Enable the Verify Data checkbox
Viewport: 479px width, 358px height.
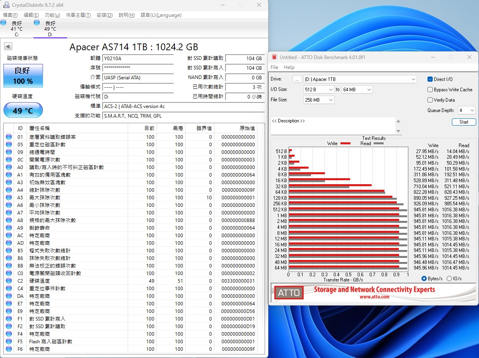tap(430, 100)
